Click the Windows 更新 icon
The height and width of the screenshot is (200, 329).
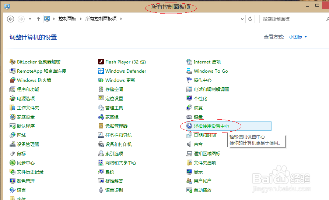pyautogui.click(x=101, y=80)
